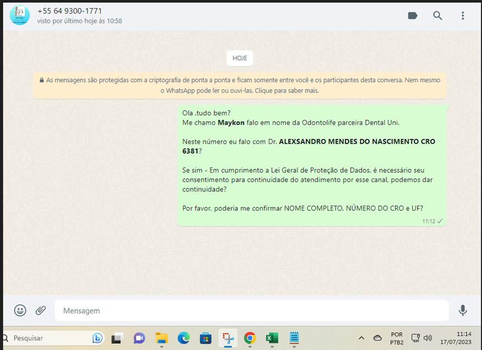Click the label tag icon in chat header

(x=413, y=16)
